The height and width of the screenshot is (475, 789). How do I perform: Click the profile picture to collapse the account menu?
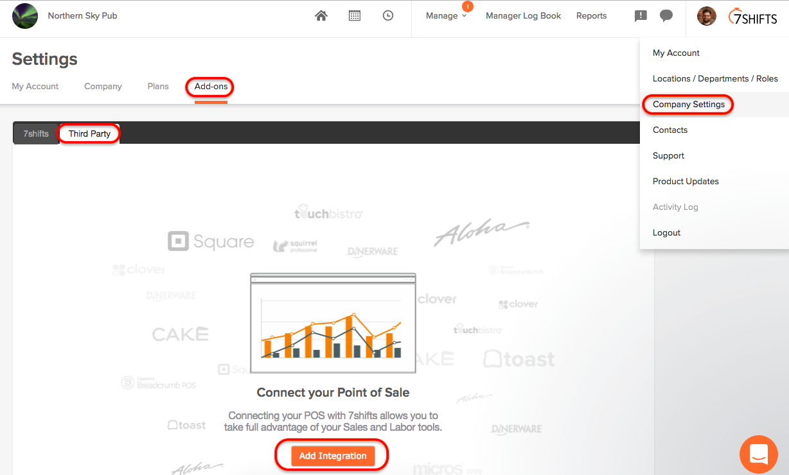(x=706, y=16)
